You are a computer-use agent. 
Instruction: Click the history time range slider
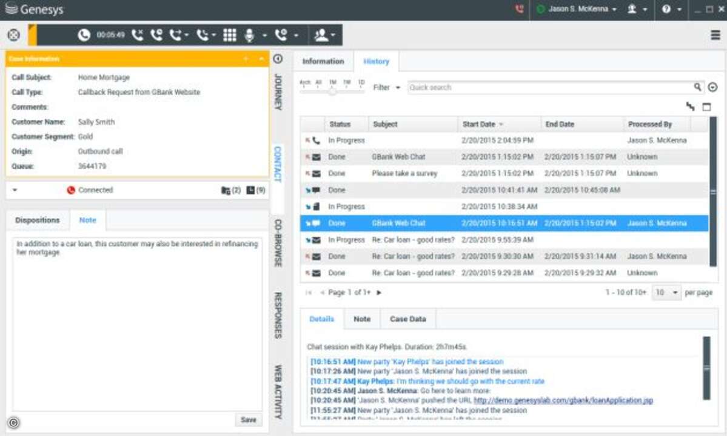pos(332,91)
